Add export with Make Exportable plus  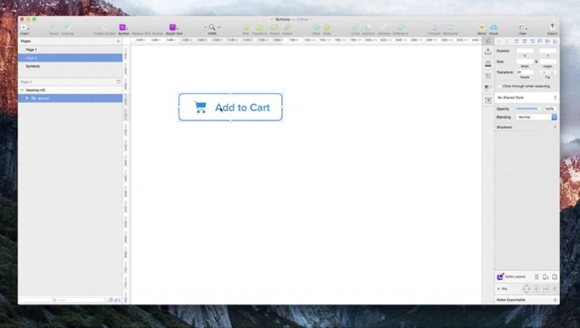pyautogui.click(x=555, y=300)
